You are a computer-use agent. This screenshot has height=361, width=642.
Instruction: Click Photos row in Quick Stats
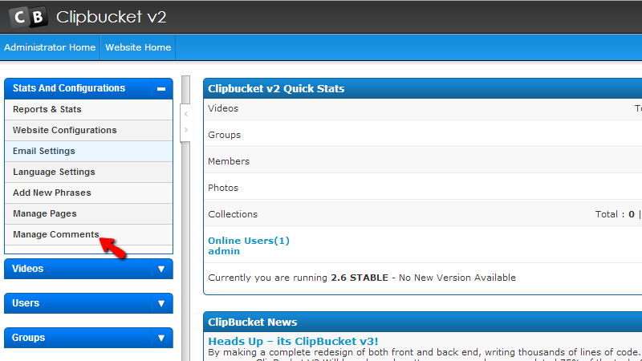coord(423,188)
